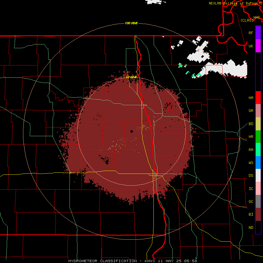Click the BD yellow legend color swatch
Viewport: 263px width, 263px height.
258,124
